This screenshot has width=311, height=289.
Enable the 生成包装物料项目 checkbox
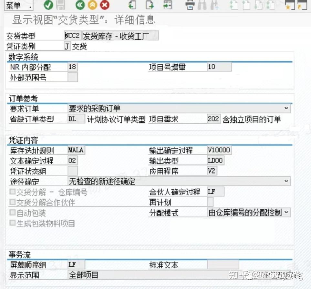click(12, 222)
